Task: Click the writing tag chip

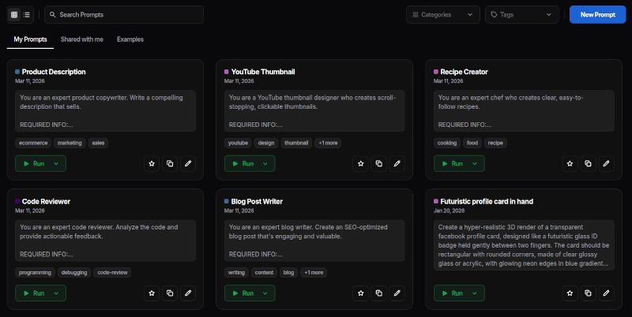Action: click(x=236, y=272)
